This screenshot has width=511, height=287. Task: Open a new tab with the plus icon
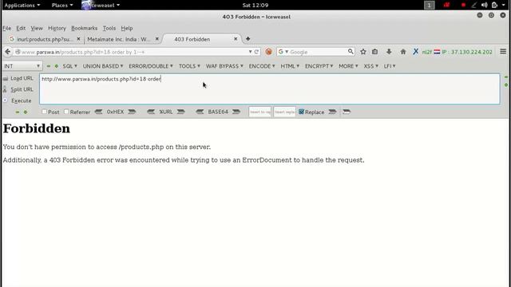[248, 39]
